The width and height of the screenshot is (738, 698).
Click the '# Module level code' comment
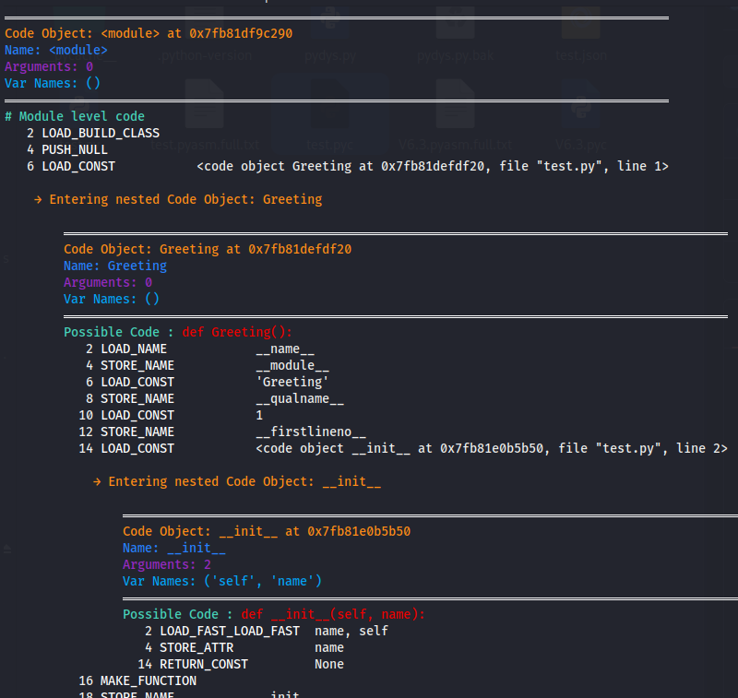tap(75, 116)
